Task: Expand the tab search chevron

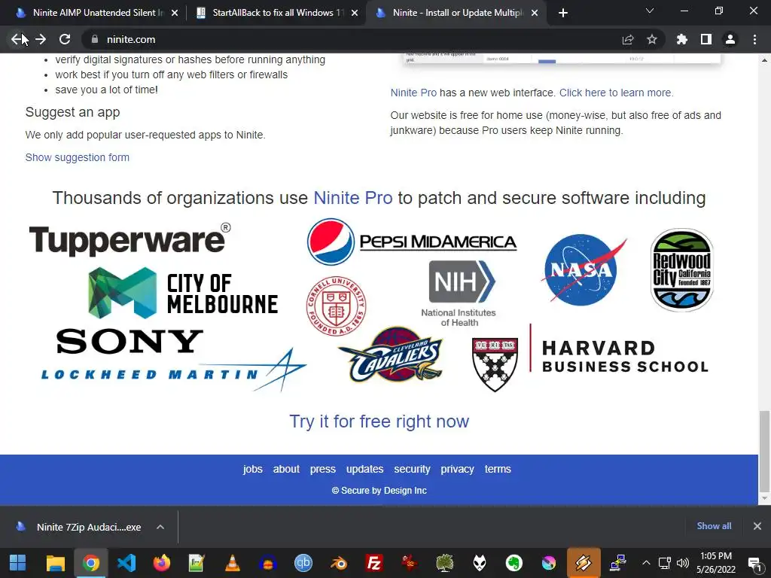Action: [x=650, y=11]
